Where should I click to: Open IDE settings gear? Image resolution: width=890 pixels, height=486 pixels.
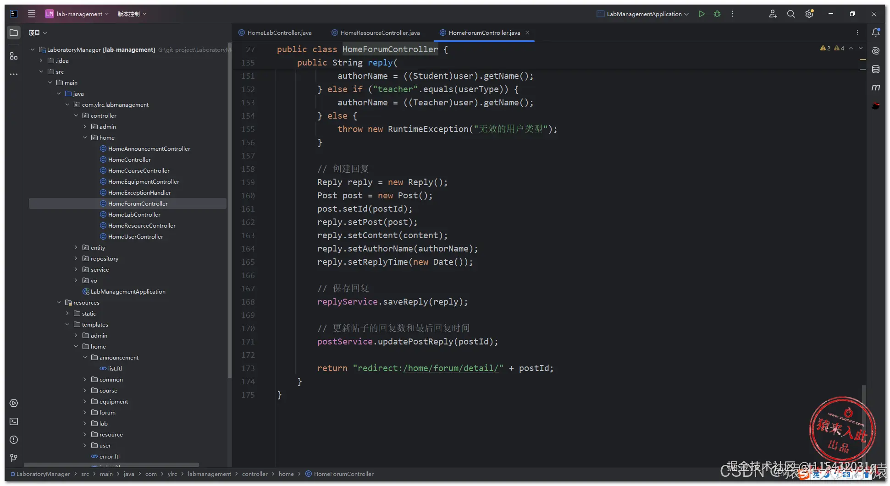(809, 14)
